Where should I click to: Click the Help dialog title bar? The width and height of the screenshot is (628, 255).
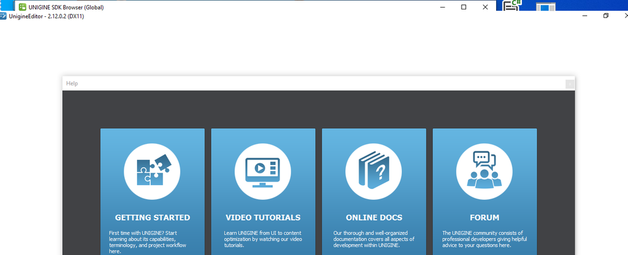[x=314, y=84]
